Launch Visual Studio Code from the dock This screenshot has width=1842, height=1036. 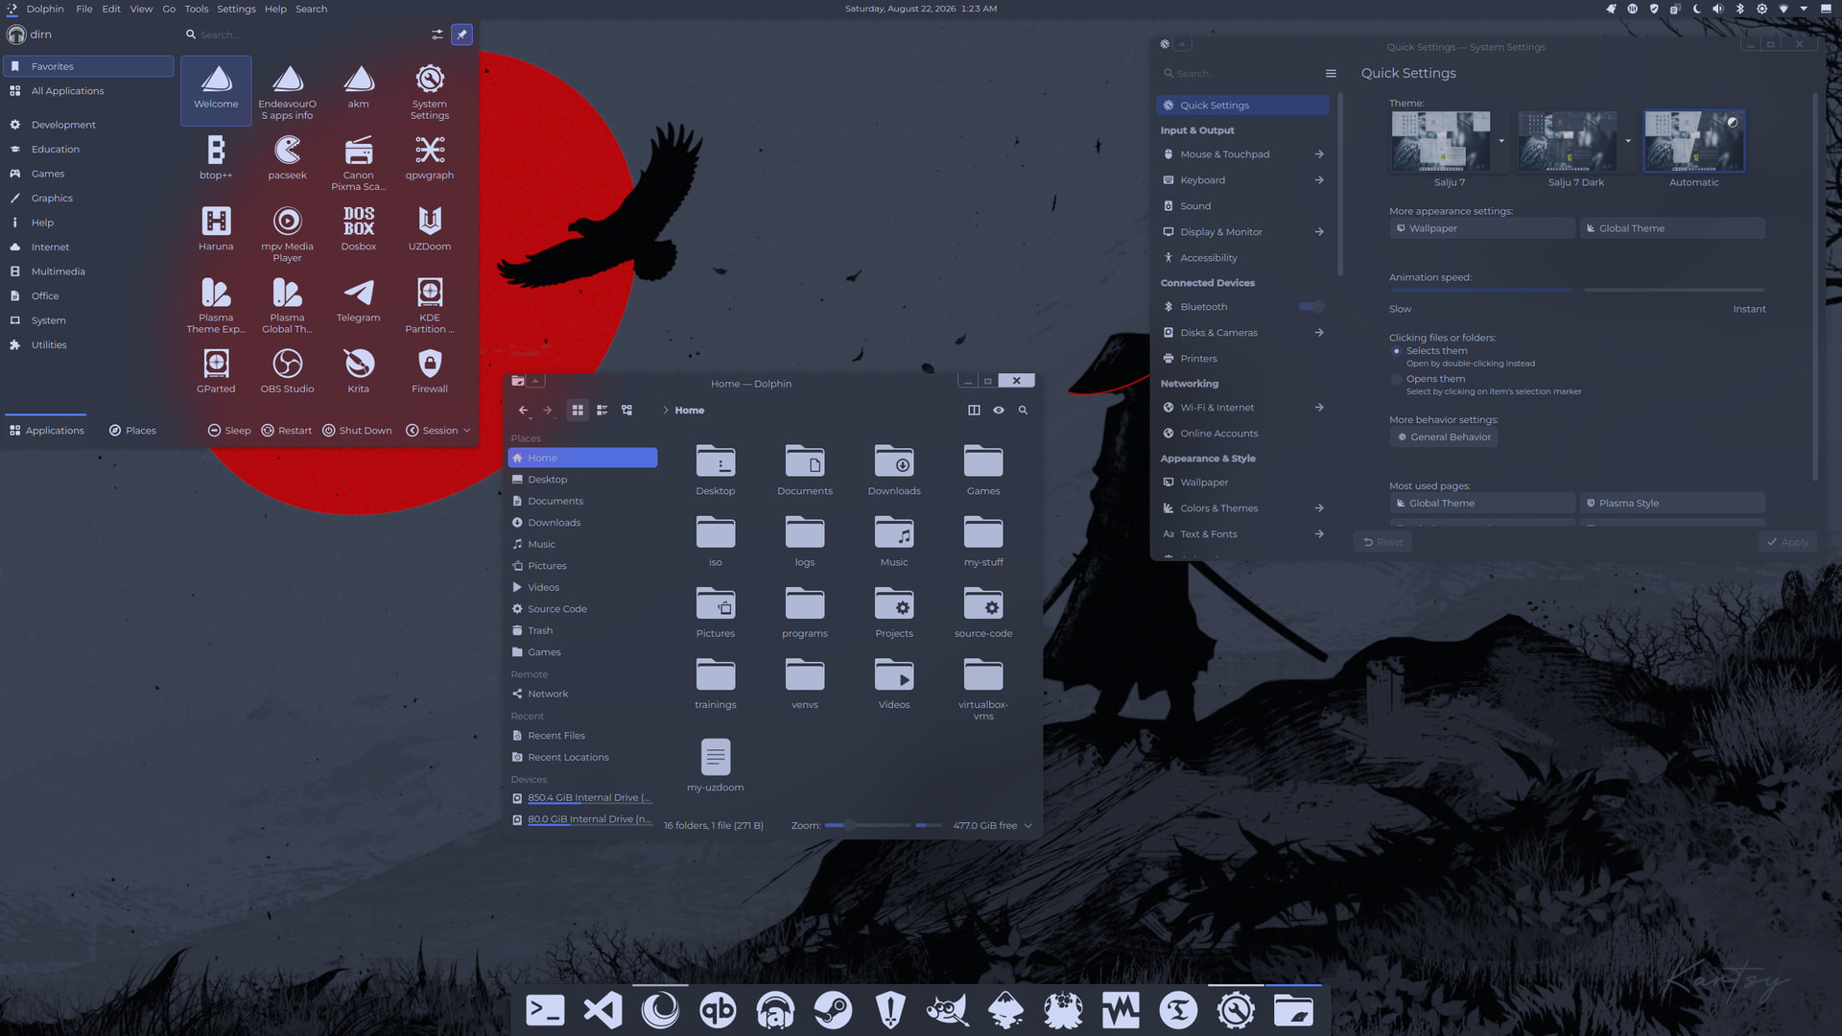point(602,1010)
